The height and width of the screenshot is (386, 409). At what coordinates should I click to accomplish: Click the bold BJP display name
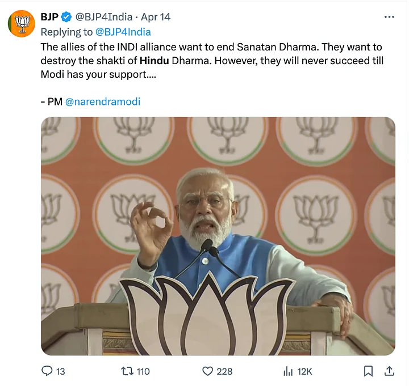click(50, 17)
